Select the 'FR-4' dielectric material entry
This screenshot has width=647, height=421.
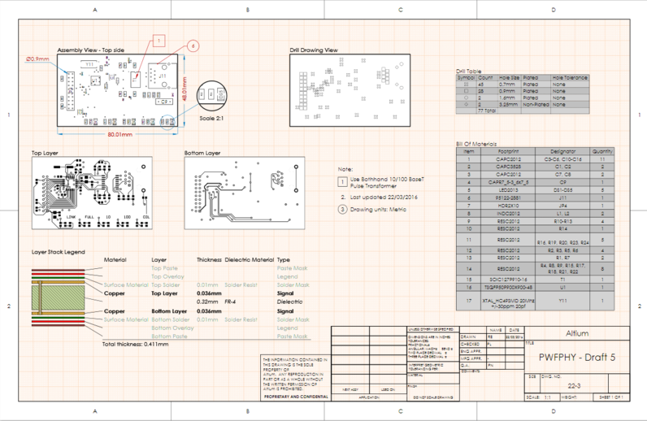[x=230, y=302]
